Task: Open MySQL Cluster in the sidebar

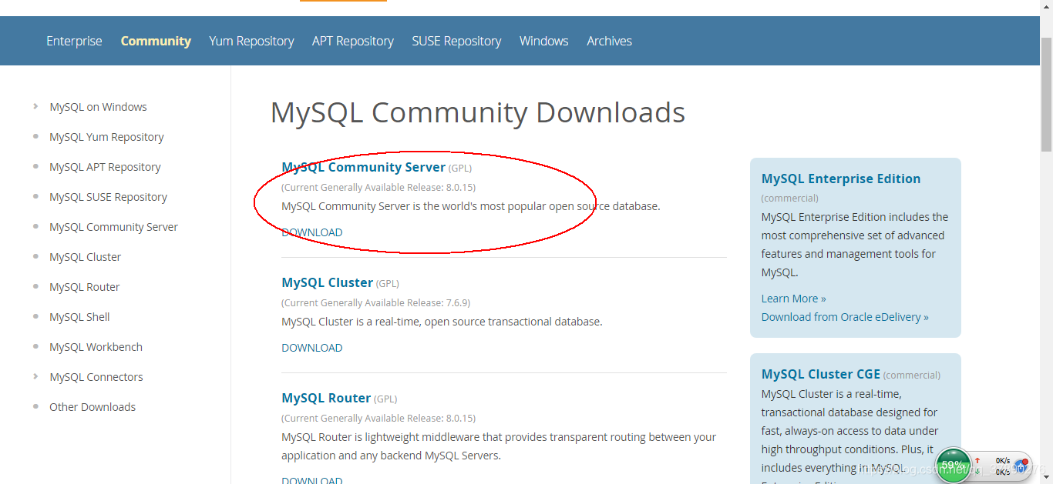Action: coord(85,257)
